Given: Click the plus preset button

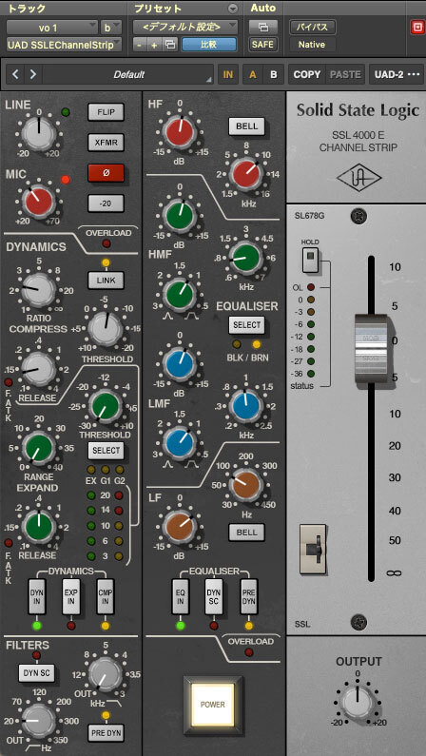Looking at the screenshot, I should [155, 45].
